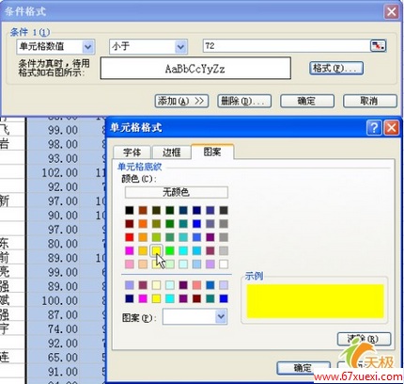Click the 清除(R) clear button
The width and height of the screenshot is (404, 384).
pyautogui.click(x=364, y=339)
